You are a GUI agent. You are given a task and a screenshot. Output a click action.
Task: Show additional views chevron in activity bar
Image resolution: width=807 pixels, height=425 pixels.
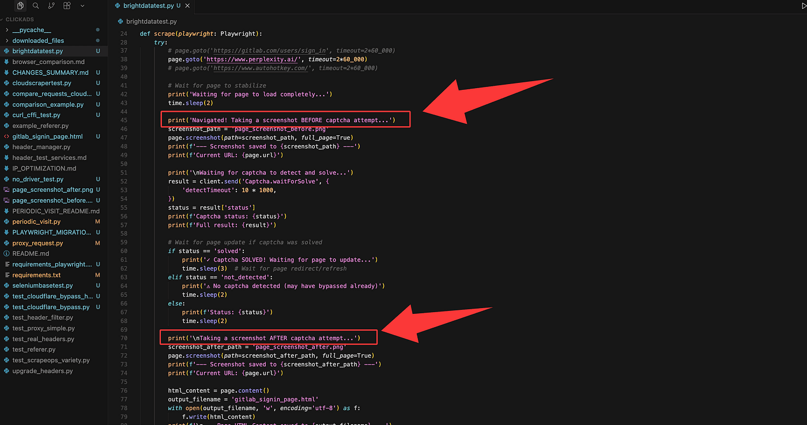pyautogui.click(x=82, y=6)
